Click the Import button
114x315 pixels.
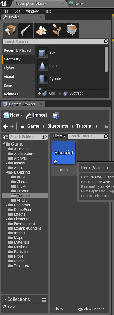point(37,115)
